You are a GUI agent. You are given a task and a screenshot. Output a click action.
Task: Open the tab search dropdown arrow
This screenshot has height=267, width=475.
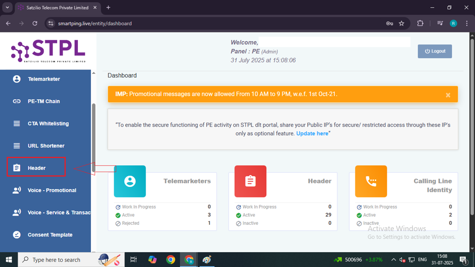pyautogui.click(x=7, y=7)
